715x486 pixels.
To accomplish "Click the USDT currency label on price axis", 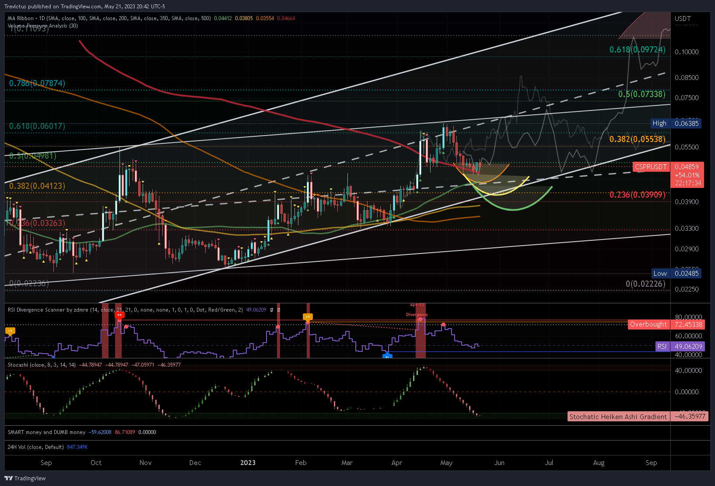I will 683,18.
